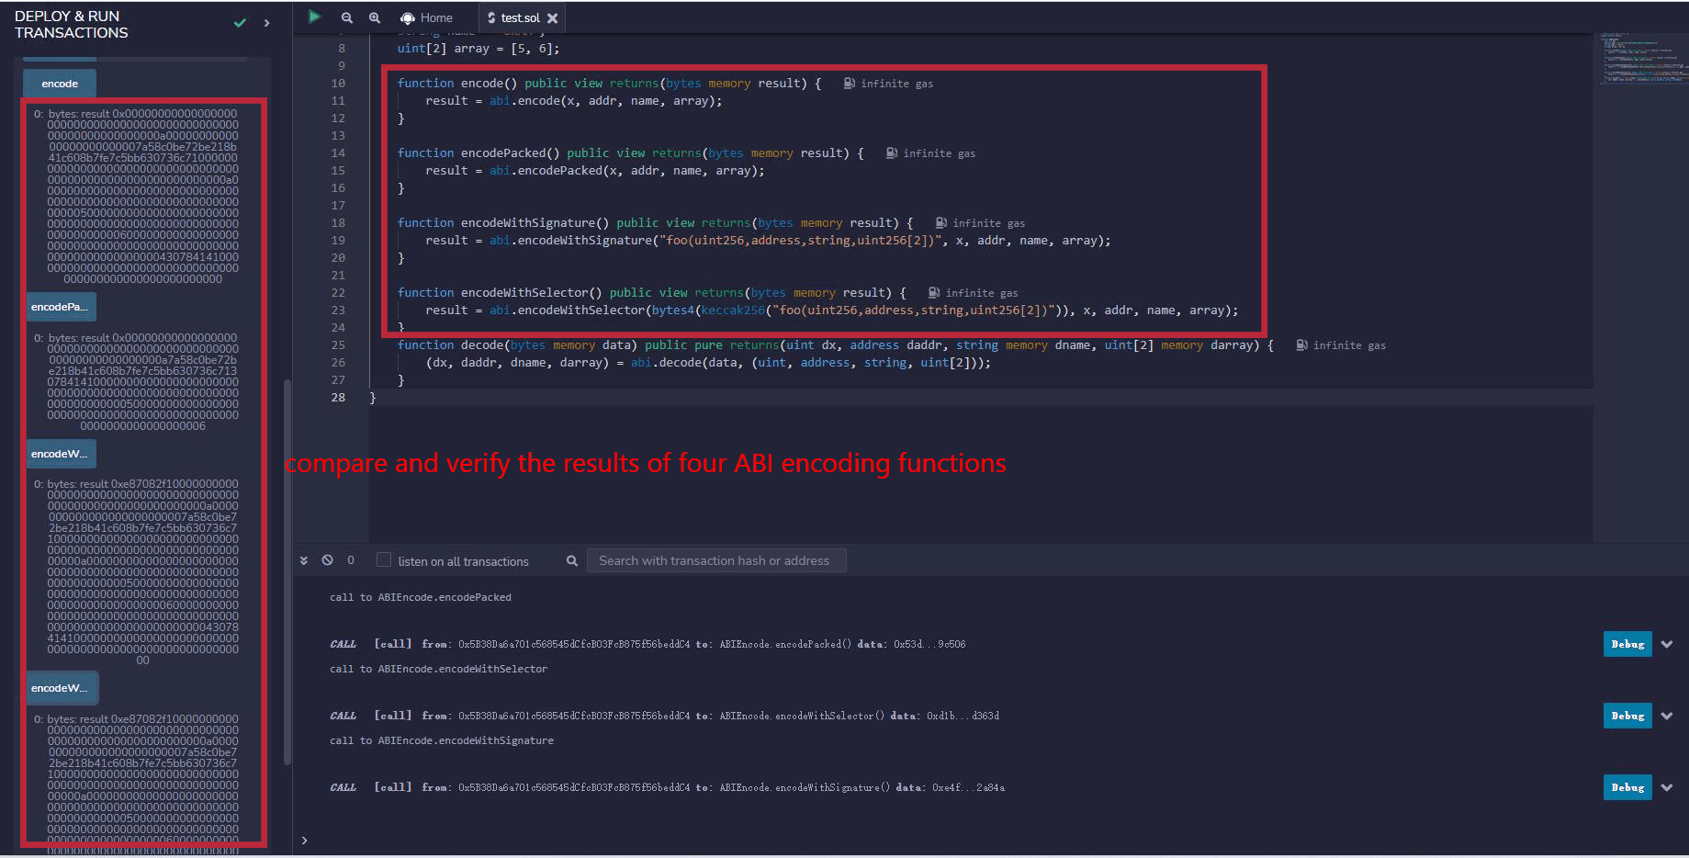Click the gas icon next to decode function
This screenshot has width=1689, height=858.
[1301, 345]
